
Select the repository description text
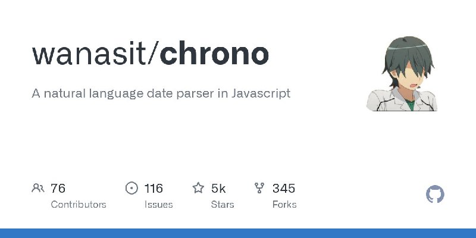point(161,93)
